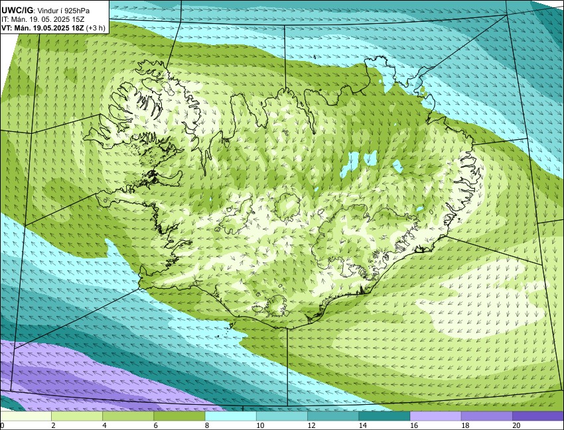Click the teal 12–14 legend swatch
Screen dimensions: 564x430
coord(333,416)
